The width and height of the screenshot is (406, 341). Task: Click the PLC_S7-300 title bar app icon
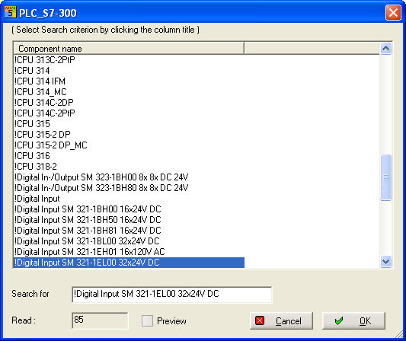pos(11,12)
